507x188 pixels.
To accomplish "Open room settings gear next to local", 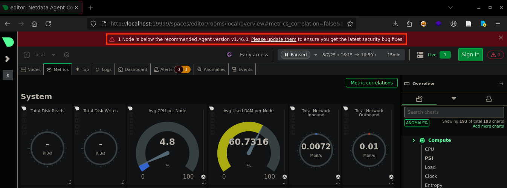I will [x=67, y=55].
